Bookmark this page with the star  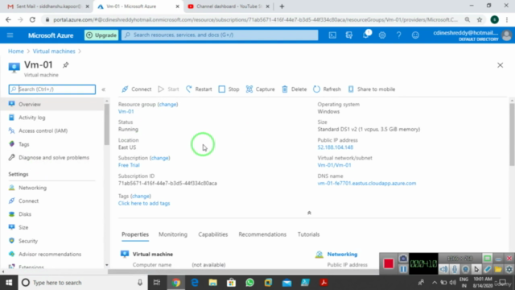point(480,19)
